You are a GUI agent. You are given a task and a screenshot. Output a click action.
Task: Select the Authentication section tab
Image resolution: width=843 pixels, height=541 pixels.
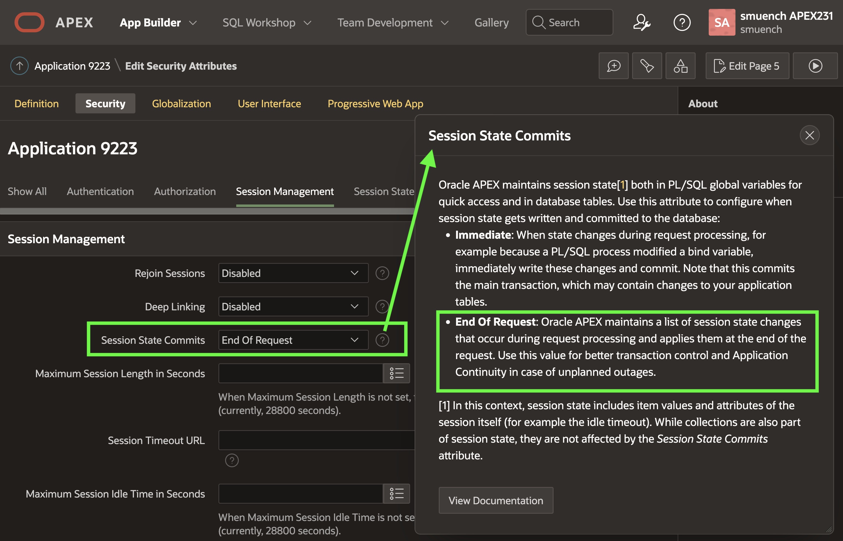point(100,191)
